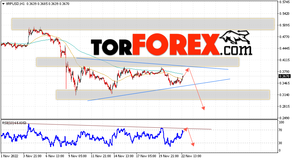This screenshot has height=160, width=292.
Task: Select the 19 Nov 21:00 time label
Action: 169,156
